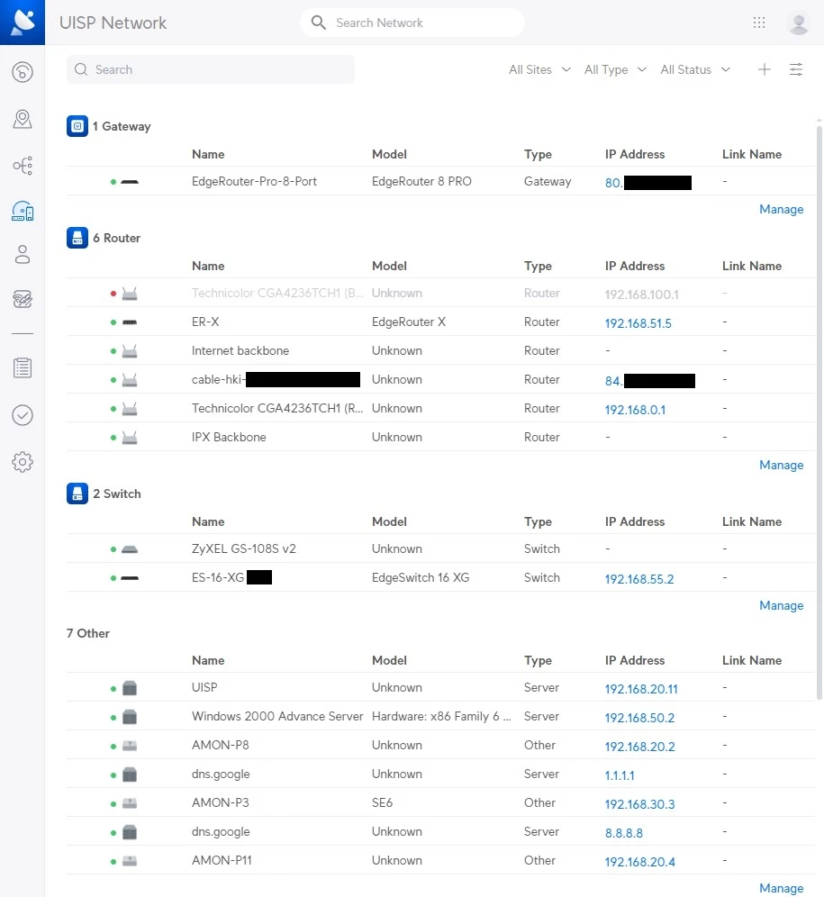This screenshot has height=897, width=824.
Task: Open the clients person sidebar icon
Action: (23, 255)
